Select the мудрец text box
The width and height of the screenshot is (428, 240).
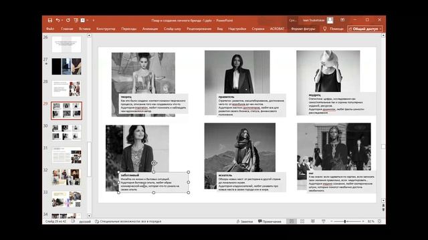coord(341,104)
